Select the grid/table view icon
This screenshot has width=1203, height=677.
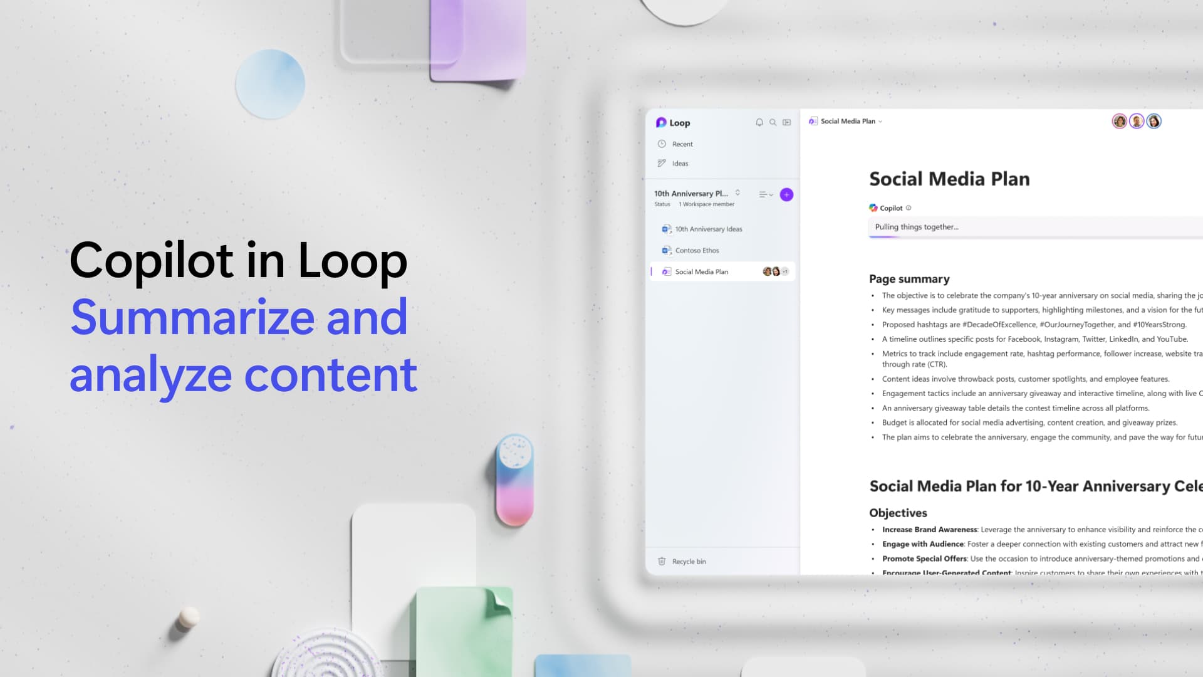click(x=786, y=122)
